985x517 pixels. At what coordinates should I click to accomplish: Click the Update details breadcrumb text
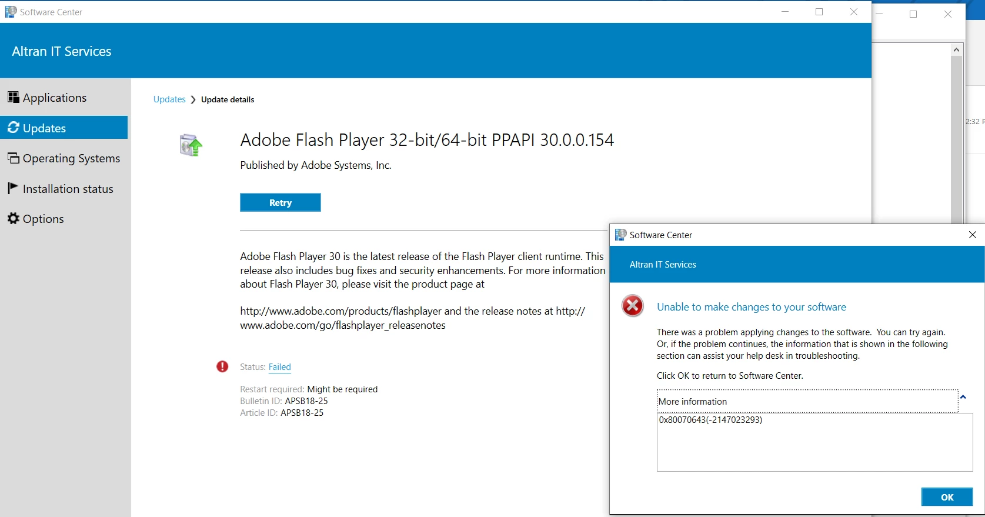click(228, 99)
